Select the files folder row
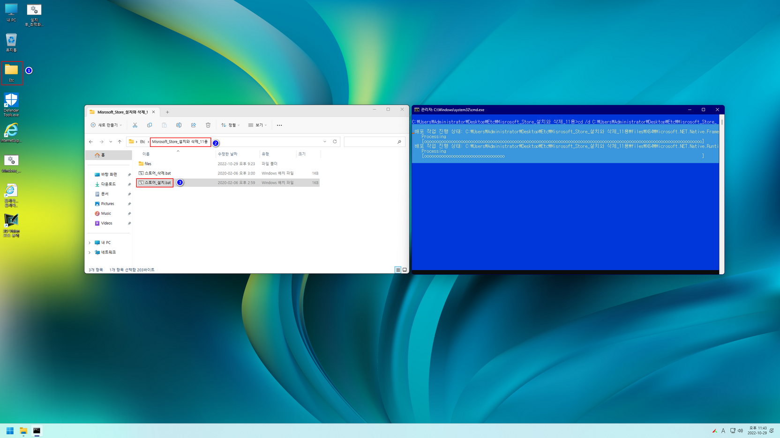The width and height of the screenshot is (780, 438). pyautogui.click(x=228, y=164)
